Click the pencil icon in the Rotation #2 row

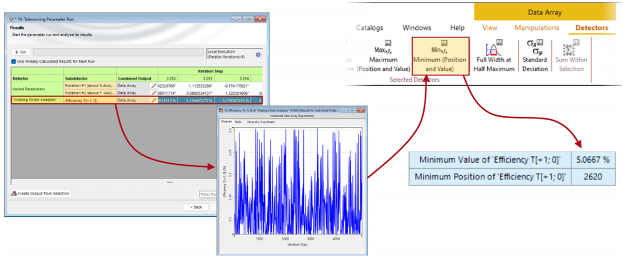click(154, 92)
